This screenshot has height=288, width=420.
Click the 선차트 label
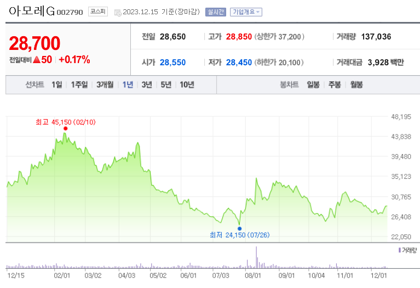click(x=34, y=85)
